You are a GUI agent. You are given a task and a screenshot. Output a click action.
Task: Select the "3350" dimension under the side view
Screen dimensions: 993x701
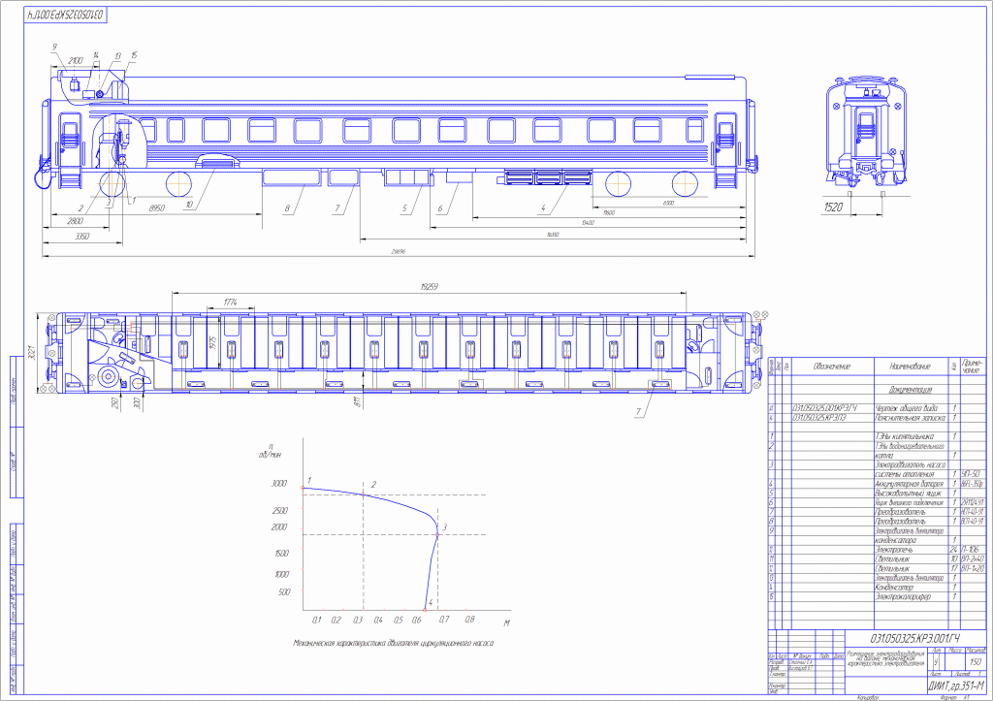click(81, 237)
